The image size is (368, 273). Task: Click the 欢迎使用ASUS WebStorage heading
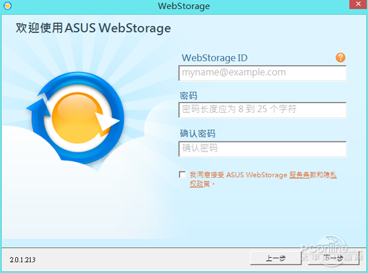pos(91,28)
